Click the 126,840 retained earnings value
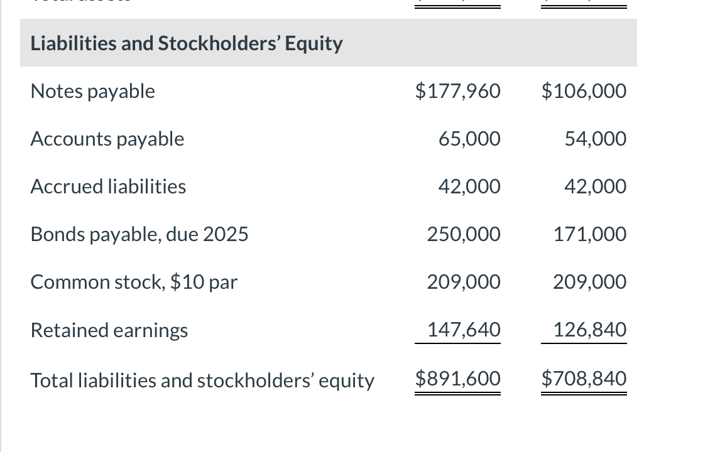The height and width of the screenshot is (452, 715). [x=589, y=330]
